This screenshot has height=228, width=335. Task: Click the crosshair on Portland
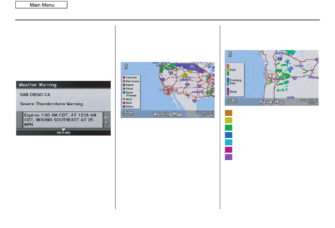[x=272, y=78]
